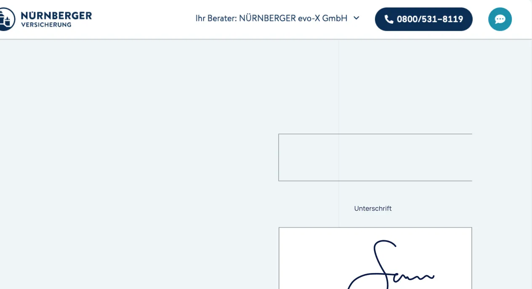532x289 pixels.
Task: Open the chat bubble icon
Action: pyautogui.click(x=500, y=19)
